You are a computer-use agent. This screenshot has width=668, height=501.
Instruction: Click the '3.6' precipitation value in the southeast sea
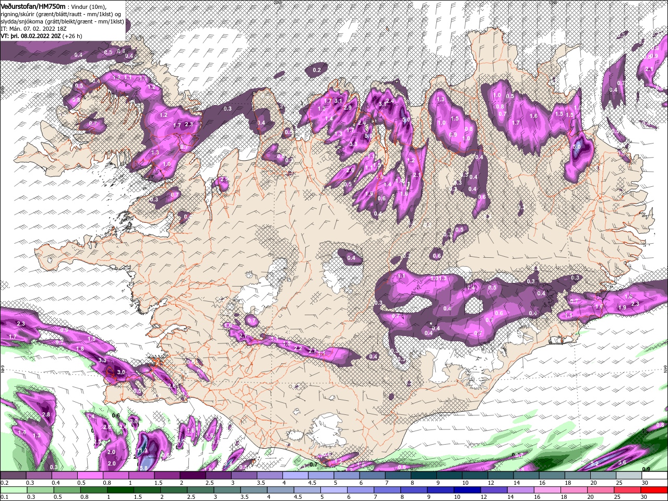(x=622, y=462)
